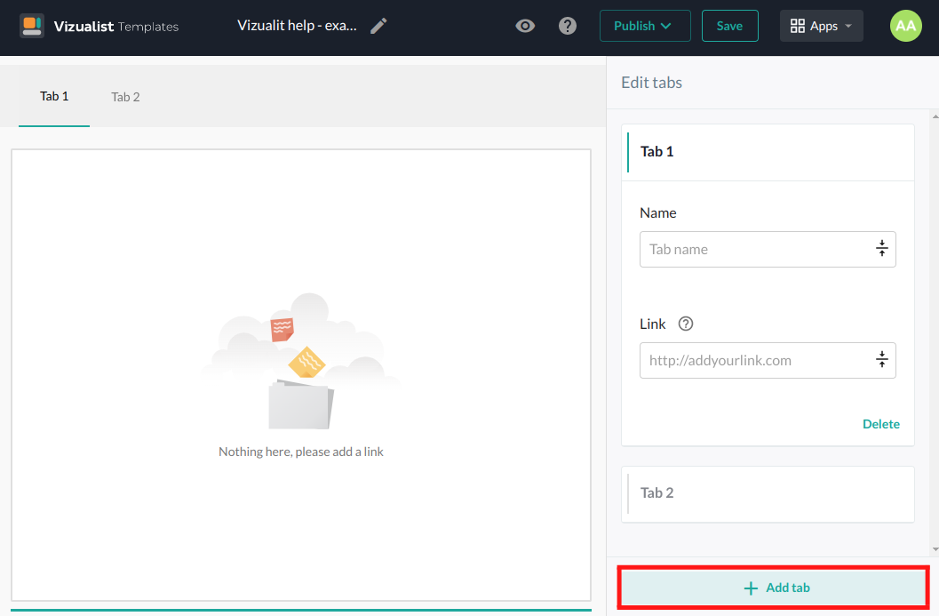Switch to Tab 1 in preview

click(x=54, y=97)
